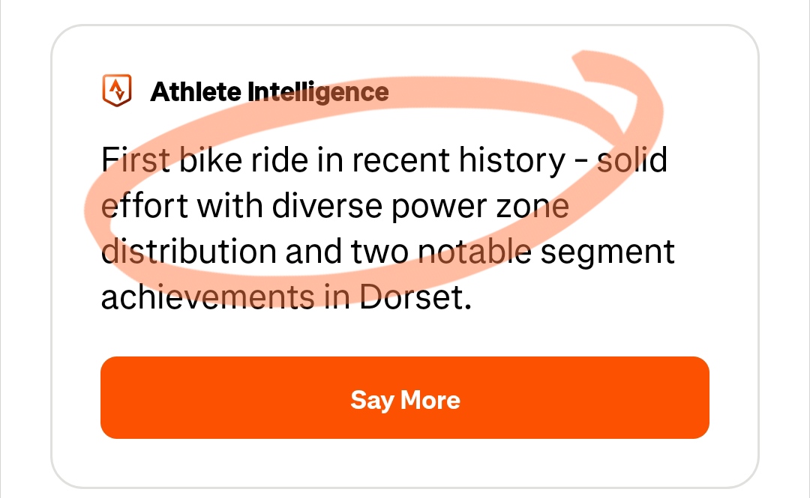Click the word solid in the first line
The image size is (810, 498).
pyautogui.click(x=631, y=161)
